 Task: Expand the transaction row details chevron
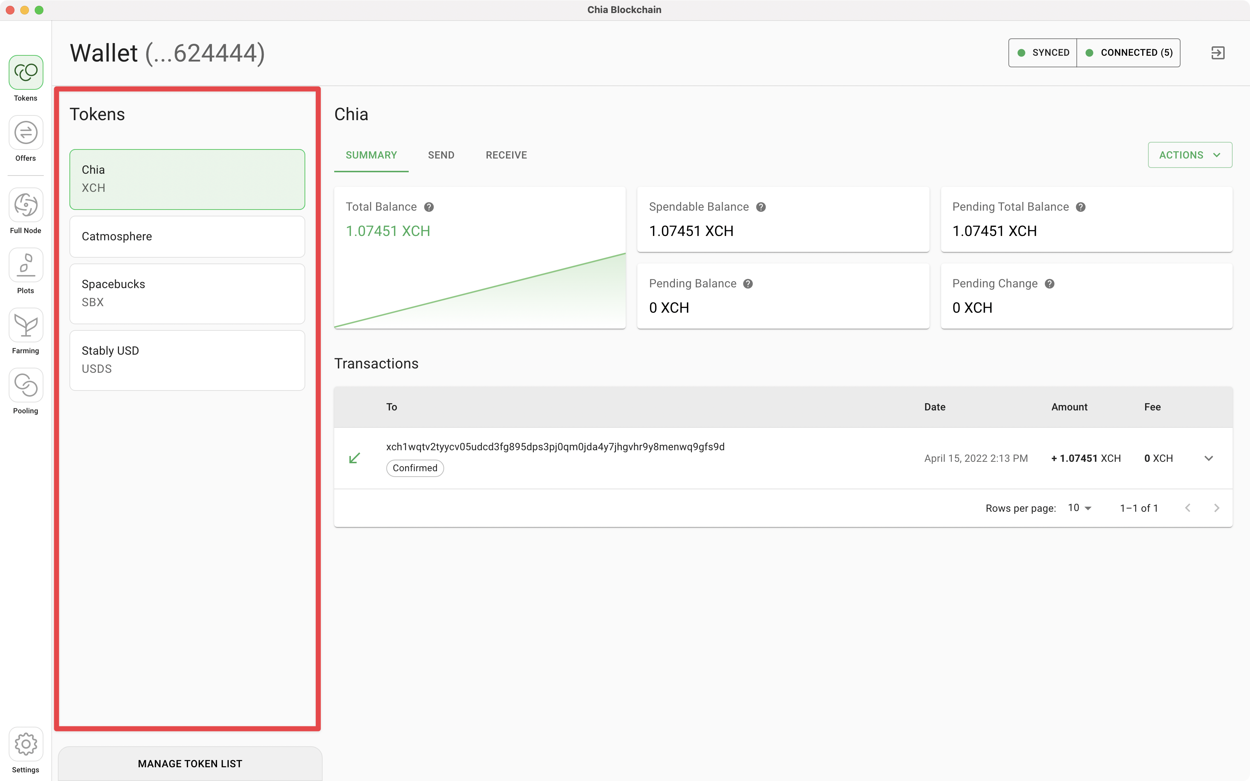(1208, 458)
